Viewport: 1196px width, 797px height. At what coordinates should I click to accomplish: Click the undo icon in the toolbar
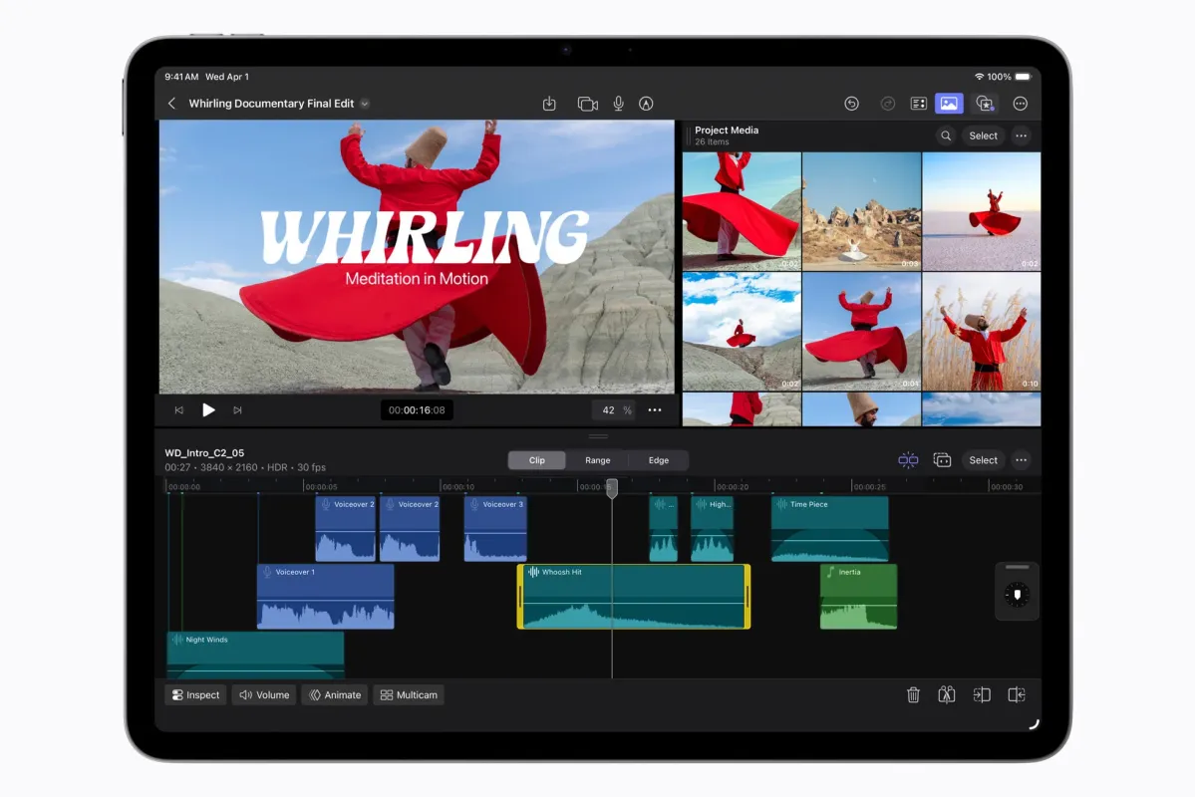pyautogui.click(x=850, y=103)
